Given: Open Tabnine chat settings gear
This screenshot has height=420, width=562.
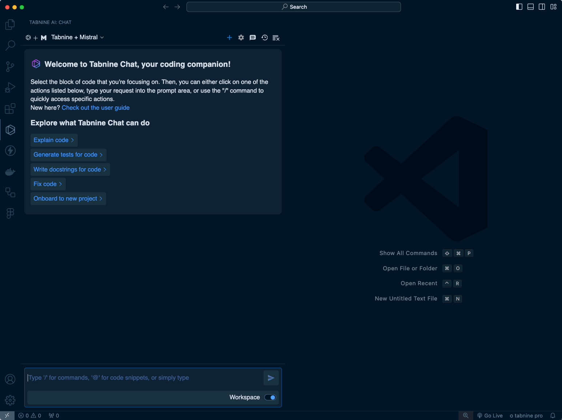Looking at the screenshot, I should click(x=241, y=37).
